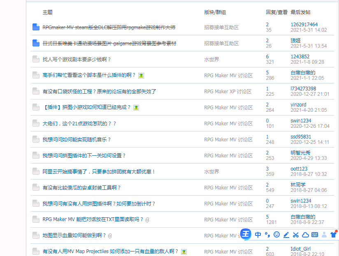
Task: Click blue folder icon beside RPGmaker MV steam thread
Action: point(36,27)
